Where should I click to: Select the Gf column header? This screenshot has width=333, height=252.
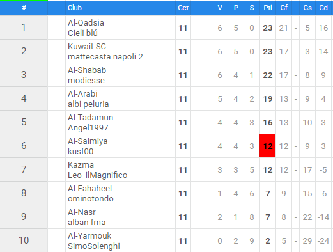coord(284,8)
